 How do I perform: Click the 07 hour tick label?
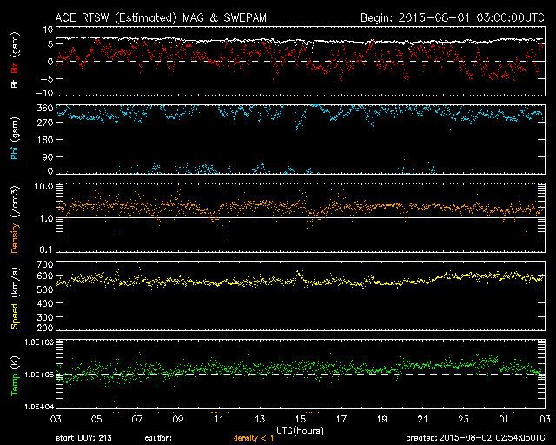point(136,420)
